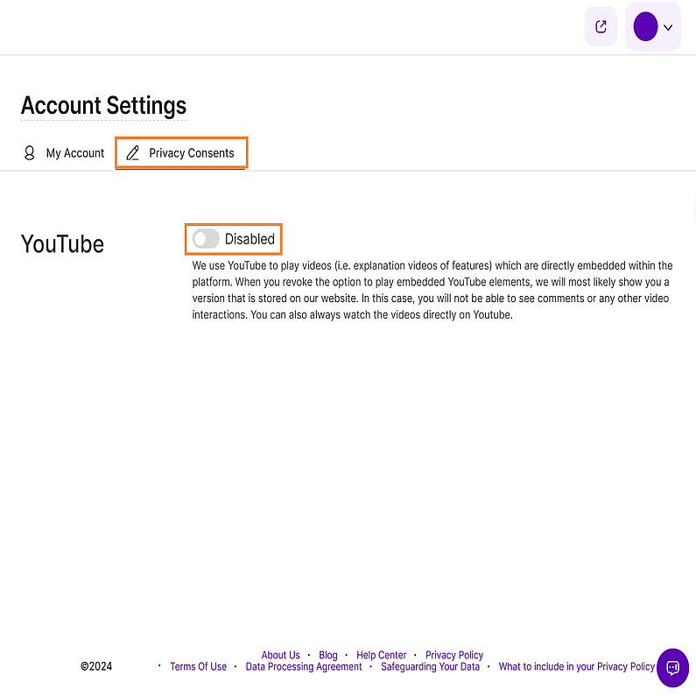Click the external link icon in header
The image size is (696, 696).
tap(601, 27)
